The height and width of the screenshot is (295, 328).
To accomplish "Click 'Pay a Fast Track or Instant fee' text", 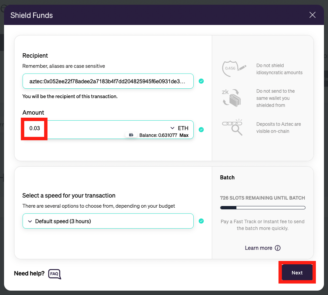I will (263, 225).
